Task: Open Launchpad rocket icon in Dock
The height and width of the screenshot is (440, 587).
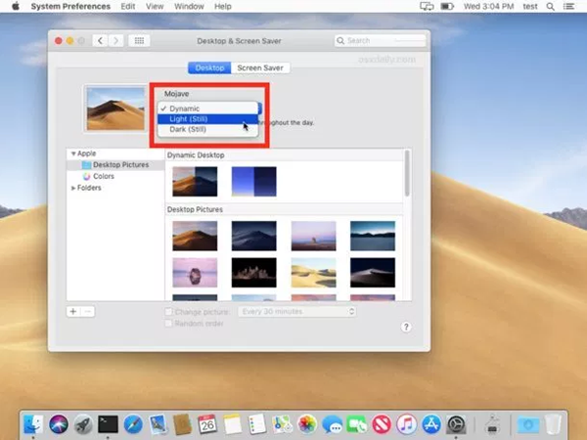Action: tap(83, 424)
